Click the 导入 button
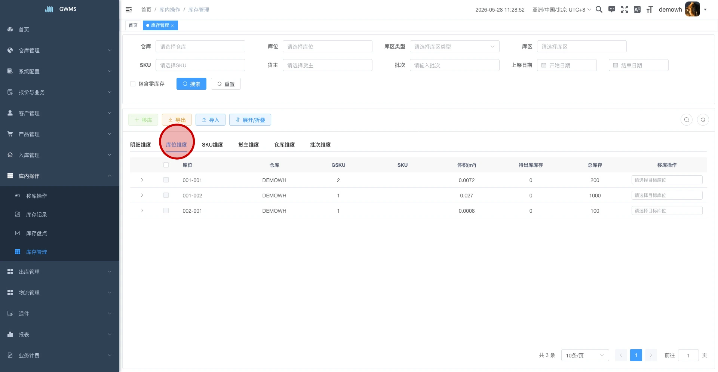Image resolution: width=718 pixels, height=372 pixels. pos(211,120)
